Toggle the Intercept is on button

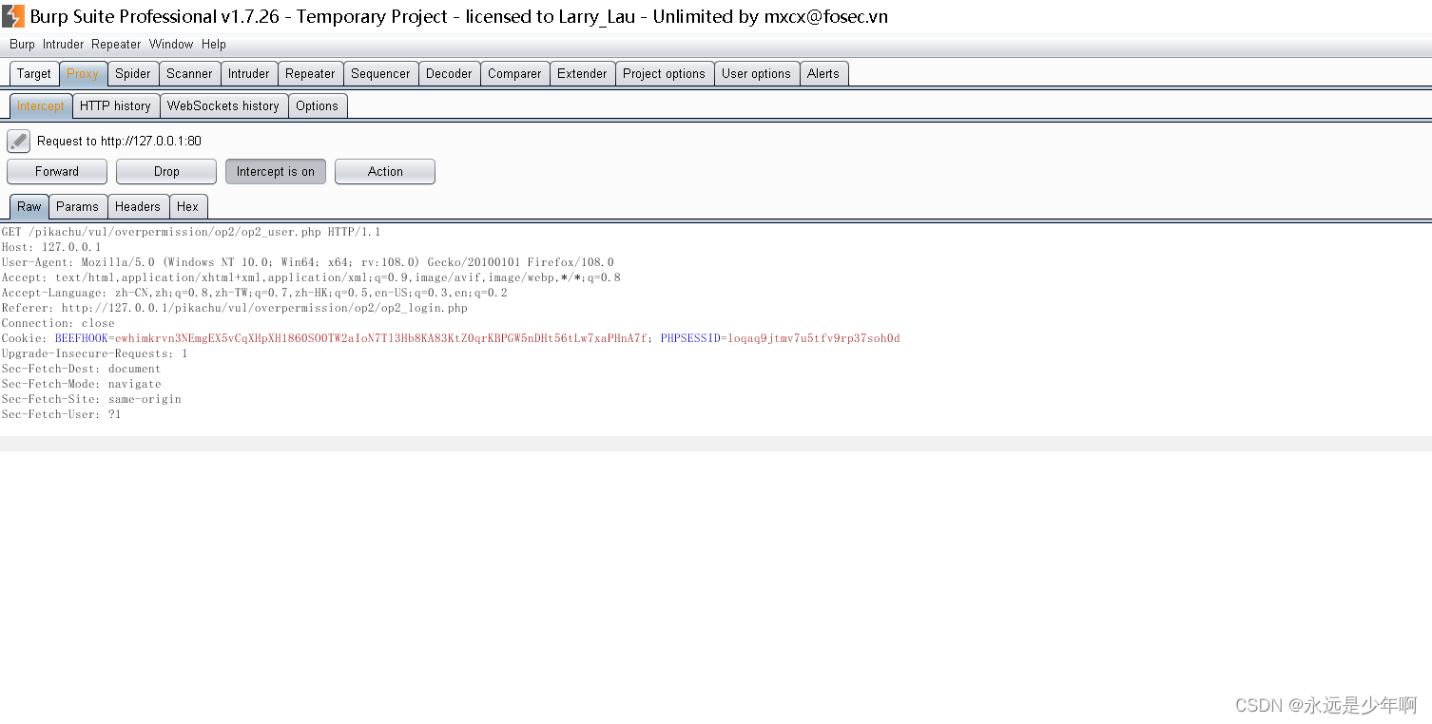(x=276, y=171)
